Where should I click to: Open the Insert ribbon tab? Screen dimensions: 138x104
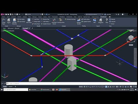pyautogui.click(x=8, y=17)
